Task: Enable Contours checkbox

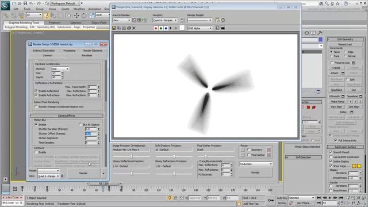Action: pos(36,152)
